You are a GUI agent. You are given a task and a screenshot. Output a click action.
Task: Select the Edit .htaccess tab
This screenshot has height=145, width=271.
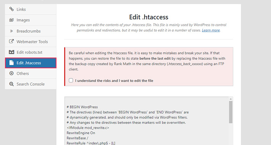point(31,63)
